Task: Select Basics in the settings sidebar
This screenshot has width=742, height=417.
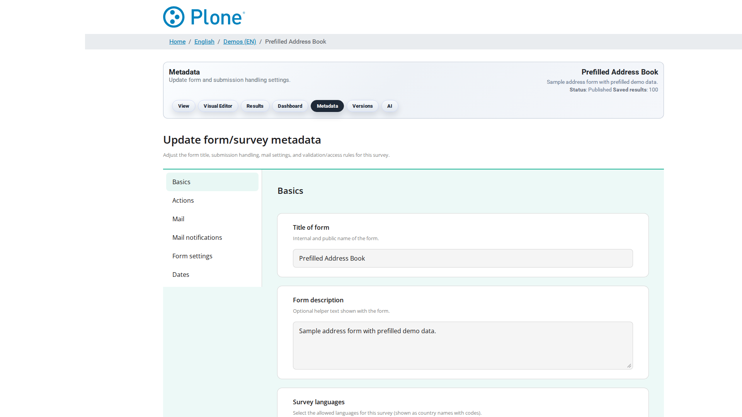Action: pos(212,182)
